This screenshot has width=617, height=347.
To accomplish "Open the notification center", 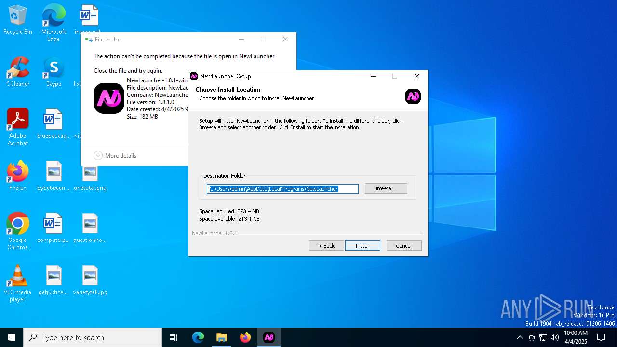I will (601, 337).
